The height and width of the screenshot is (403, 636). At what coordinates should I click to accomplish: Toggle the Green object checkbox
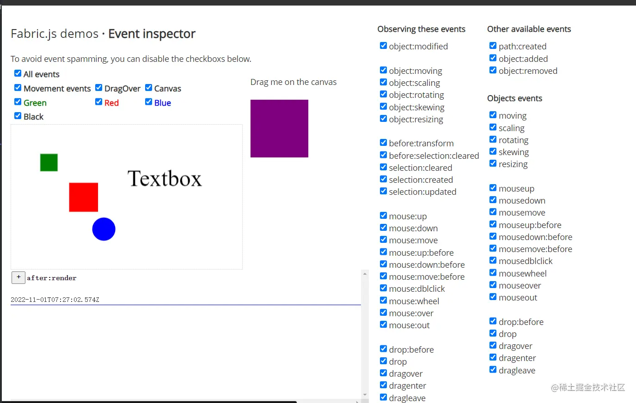pos(18,102)
